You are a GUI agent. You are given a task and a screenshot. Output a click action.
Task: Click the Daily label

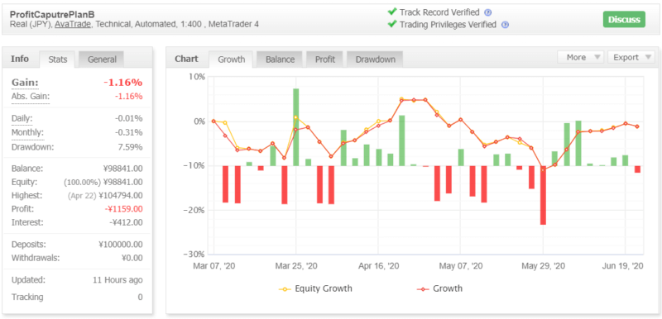coord(22,118)
